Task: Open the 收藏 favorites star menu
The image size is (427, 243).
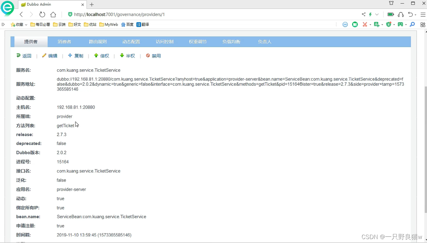Action: (x=19, y=25)
